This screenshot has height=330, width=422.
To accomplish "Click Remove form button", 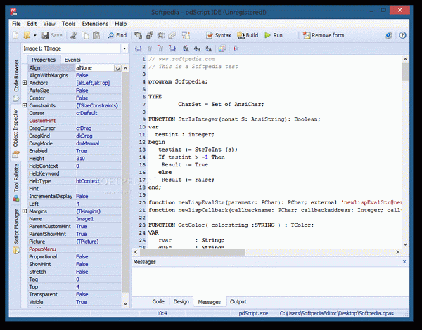I will click(x=324, y=35).
